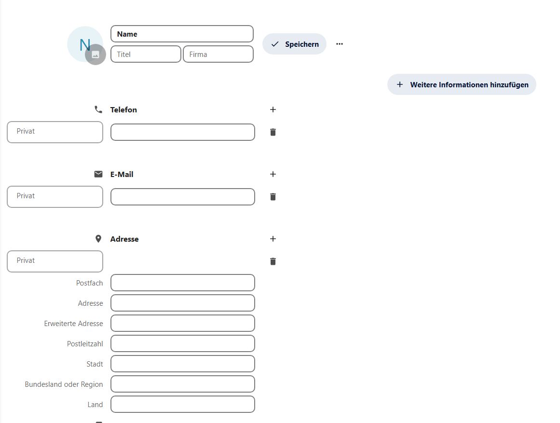Delete the Adresse entry with trash icon
The height and width of the screenshot is (423, 560).
(273, 261)
